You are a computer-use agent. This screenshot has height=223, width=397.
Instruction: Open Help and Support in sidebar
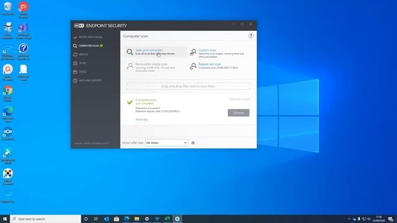pyautogui.click(x=87, y=81)
